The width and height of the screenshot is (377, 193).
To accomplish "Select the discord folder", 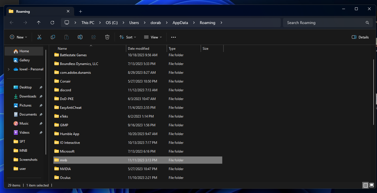I will (138, 90).
